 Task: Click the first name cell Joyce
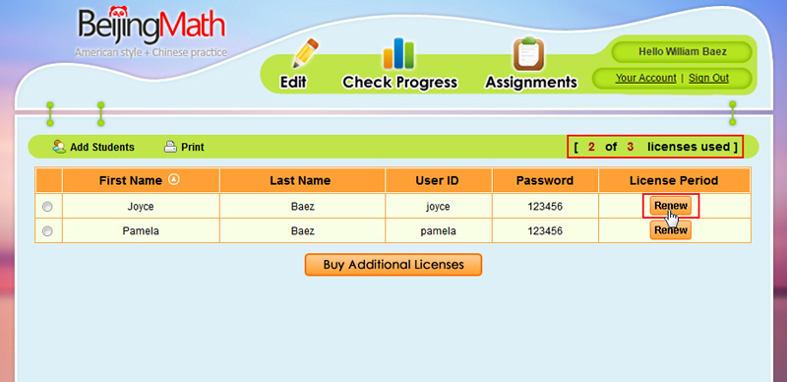point(141,207)
